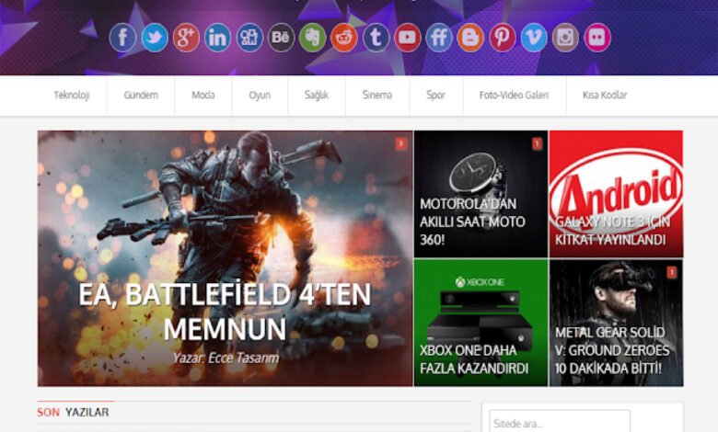Open the Instagram icon link

565,38
